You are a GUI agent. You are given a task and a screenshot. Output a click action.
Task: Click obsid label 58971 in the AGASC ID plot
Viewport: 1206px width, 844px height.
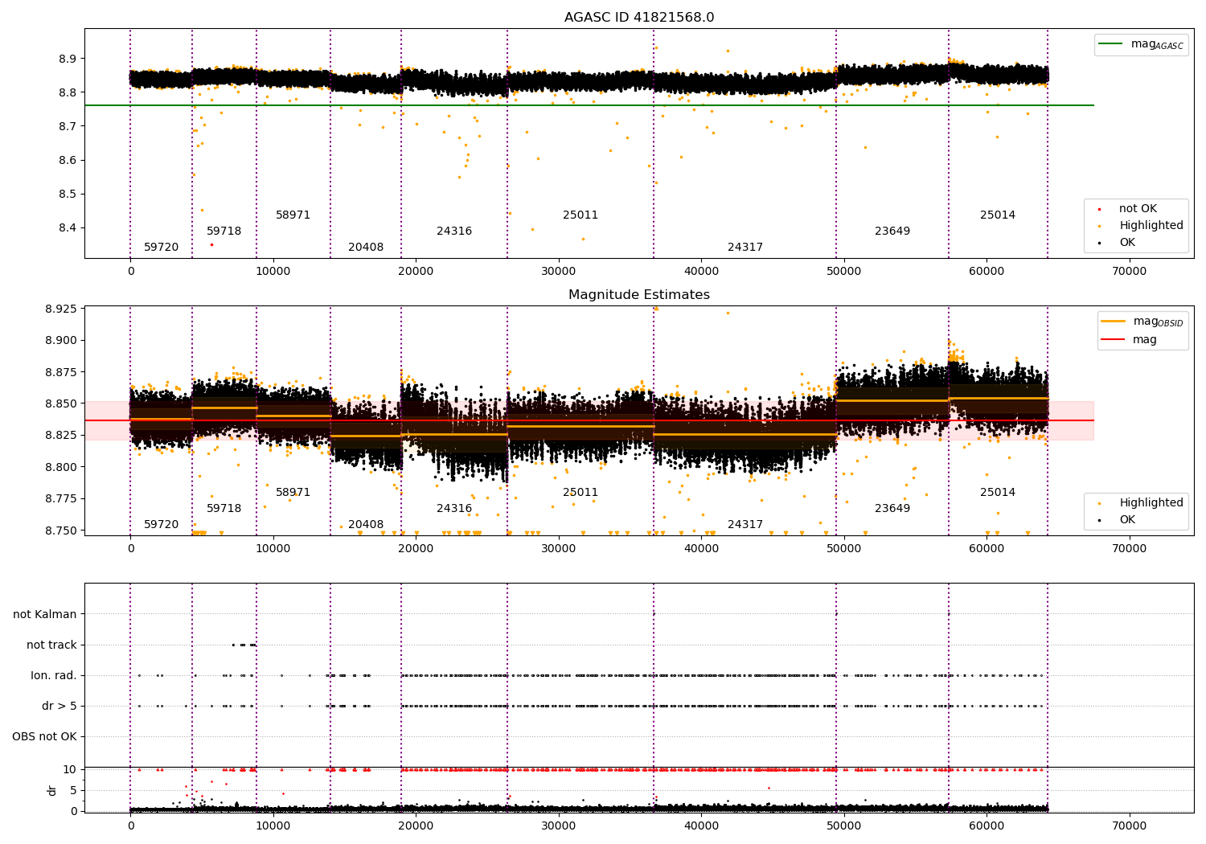pyautogui.click(x=293, y=215)
